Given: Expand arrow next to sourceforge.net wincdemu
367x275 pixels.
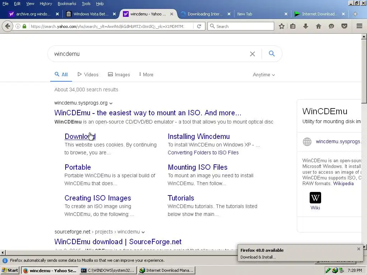Looking at the screenshot, I should [143, 232].
